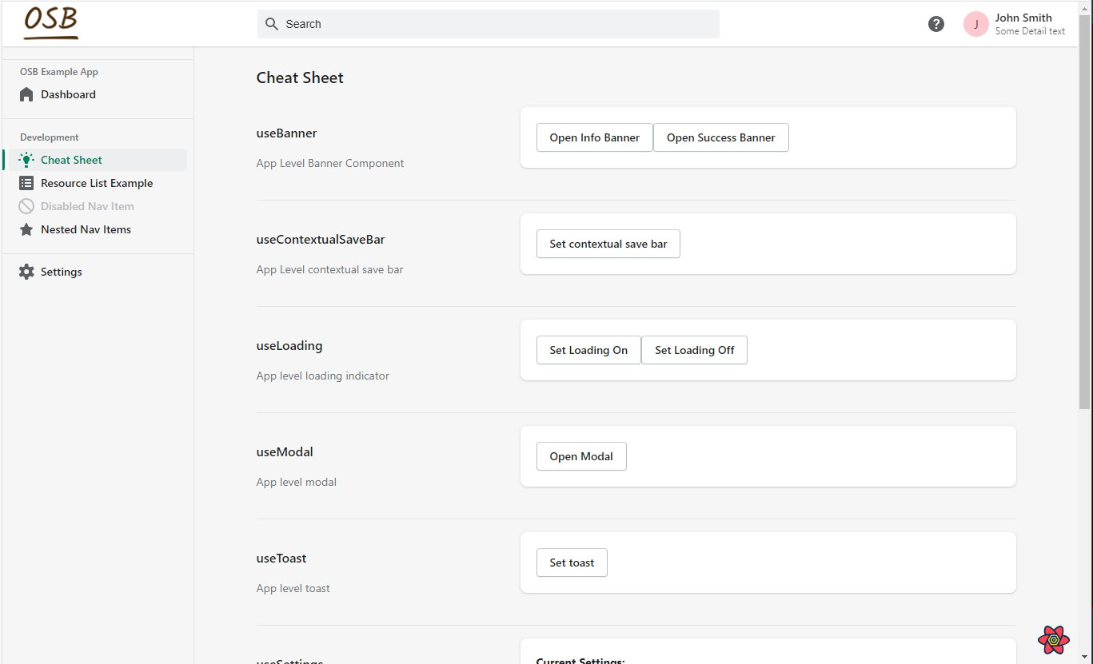1093x664 pixels.
Task: Open the React Query devtools flower icon
Action: [1054, 639]
